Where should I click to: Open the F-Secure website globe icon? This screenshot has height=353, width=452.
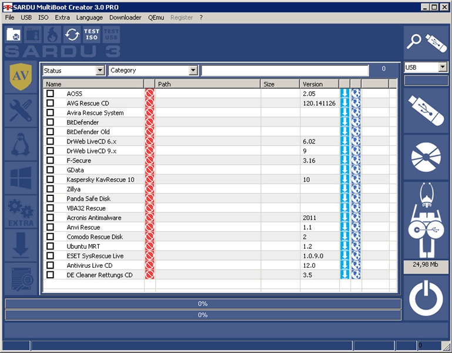coord(356,160)
